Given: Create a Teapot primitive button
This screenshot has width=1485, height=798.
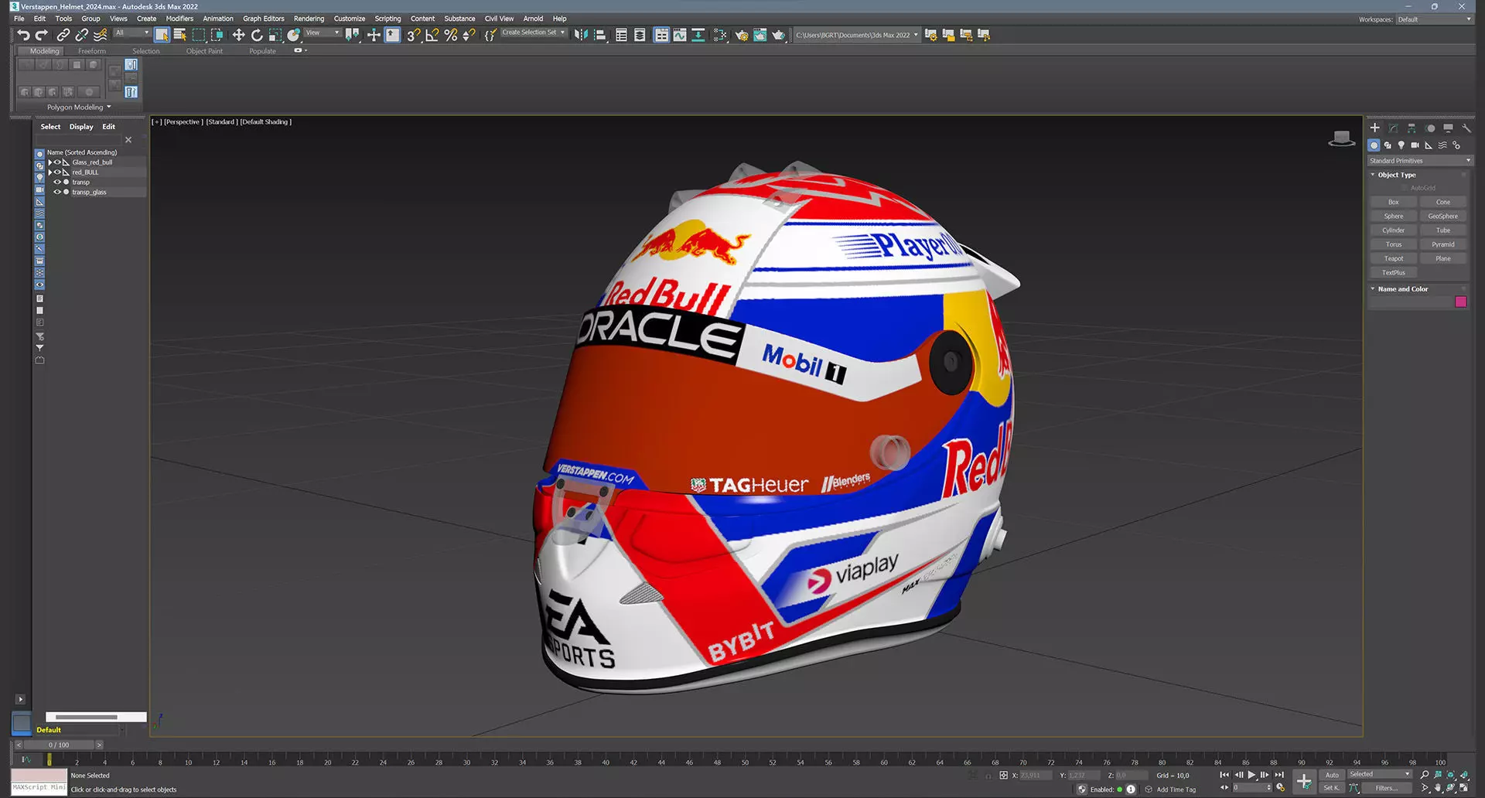Looking at the screenshot, I should tap(1393, 258).
